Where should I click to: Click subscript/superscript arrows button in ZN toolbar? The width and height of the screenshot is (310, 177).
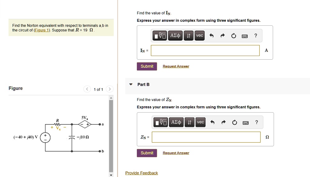pyautogui.click(x=190, y=122)
